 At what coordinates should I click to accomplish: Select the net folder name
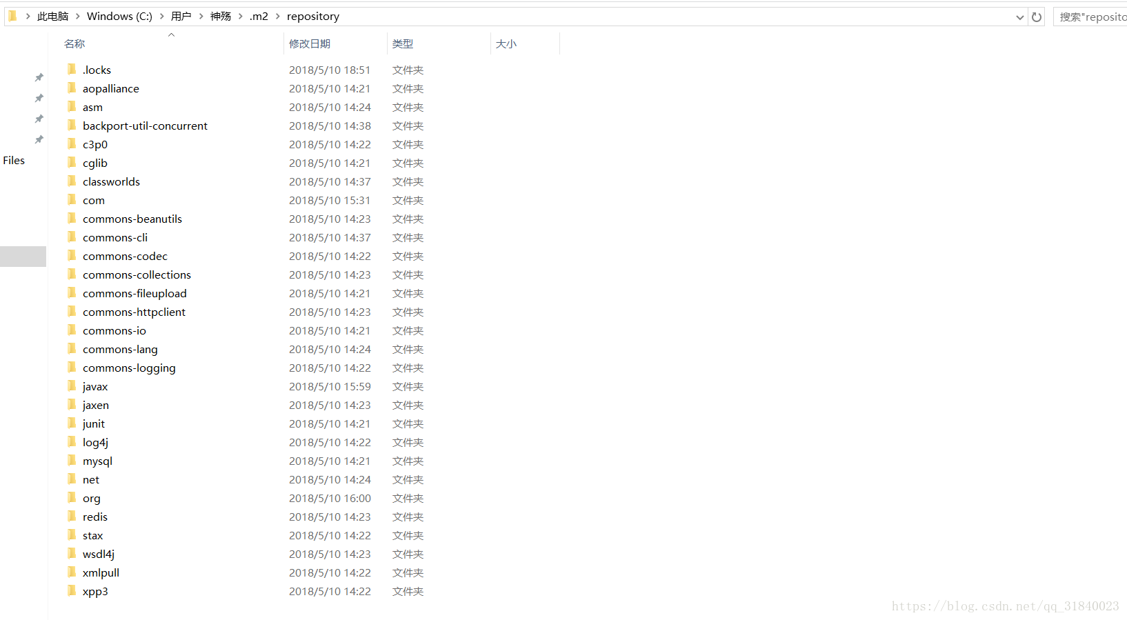[91, 479]
